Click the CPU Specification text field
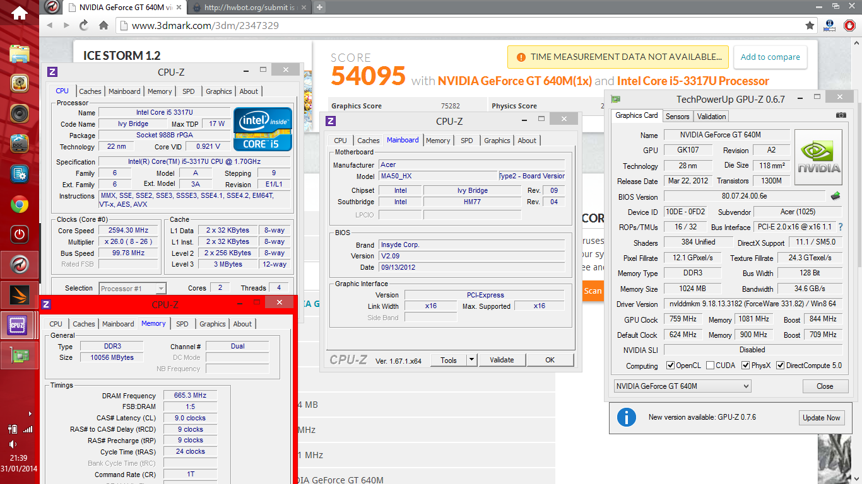Viewport: 862px width, 484px height. 194,161
